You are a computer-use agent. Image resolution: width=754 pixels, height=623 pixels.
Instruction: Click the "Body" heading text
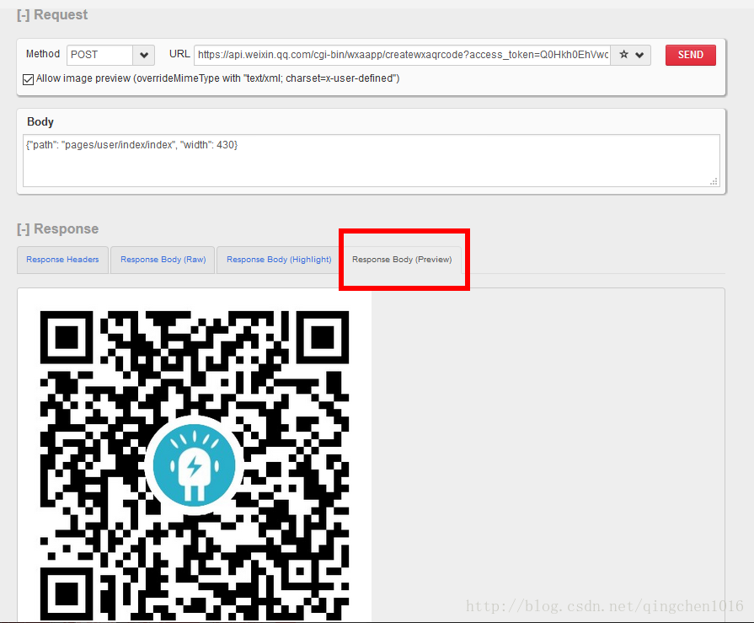click(40, 121)
